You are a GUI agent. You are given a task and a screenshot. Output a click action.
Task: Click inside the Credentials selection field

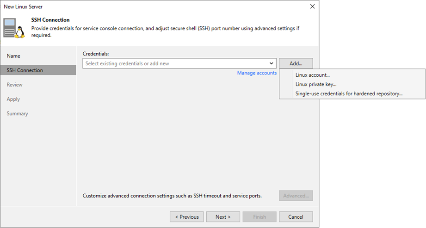[175, 63]
